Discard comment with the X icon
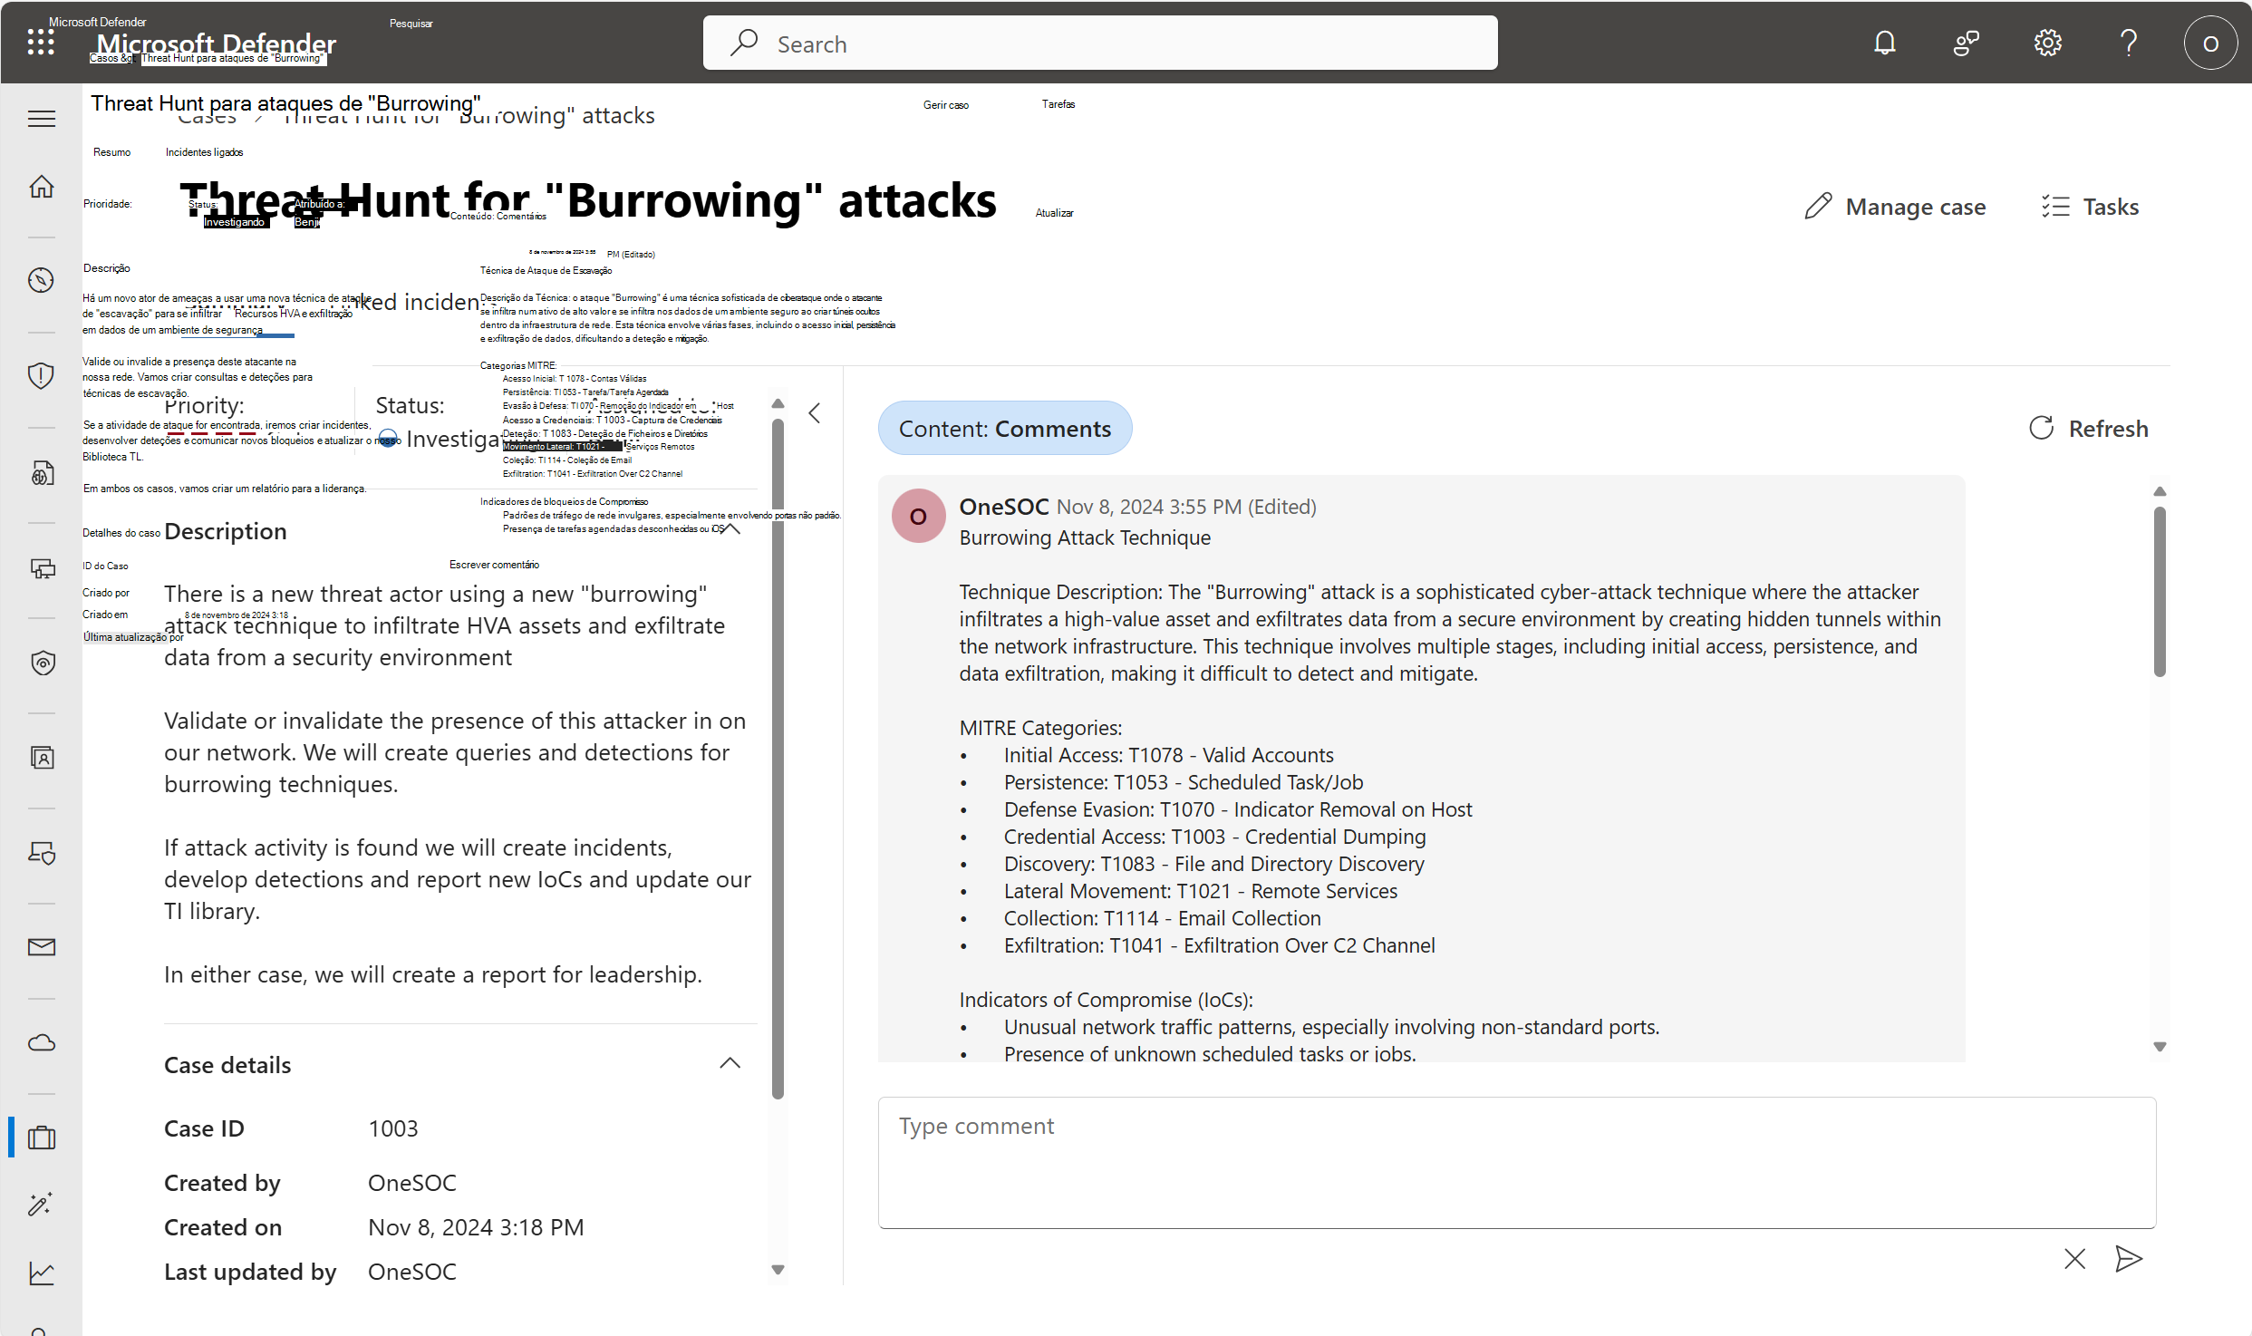2252x1336 pixels. point(2074,1258)
